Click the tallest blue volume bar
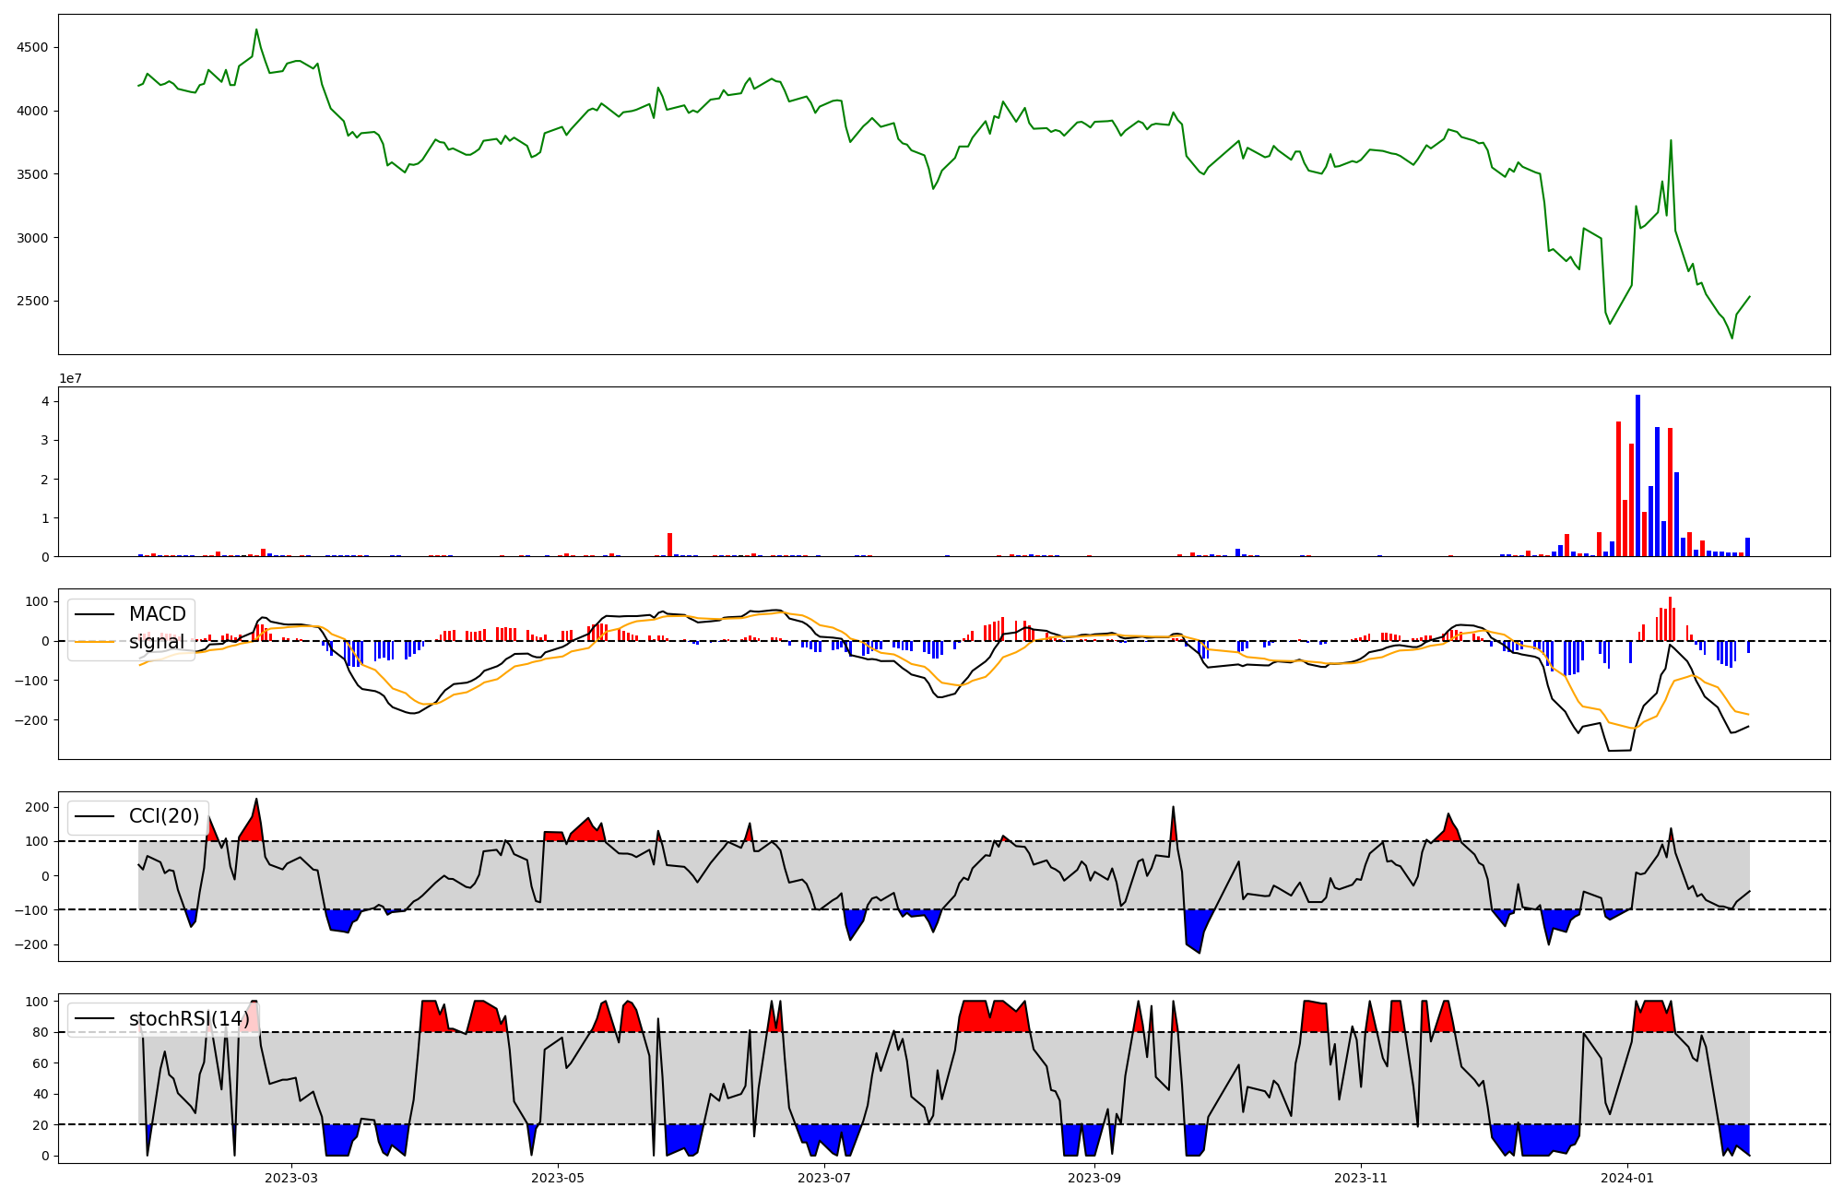Viewport: 1844px width, 1199px height. (1637, 476)
